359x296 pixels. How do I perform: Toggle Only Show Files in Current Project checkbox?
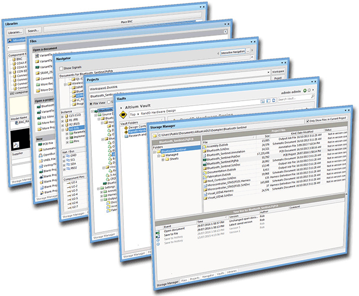308,121
